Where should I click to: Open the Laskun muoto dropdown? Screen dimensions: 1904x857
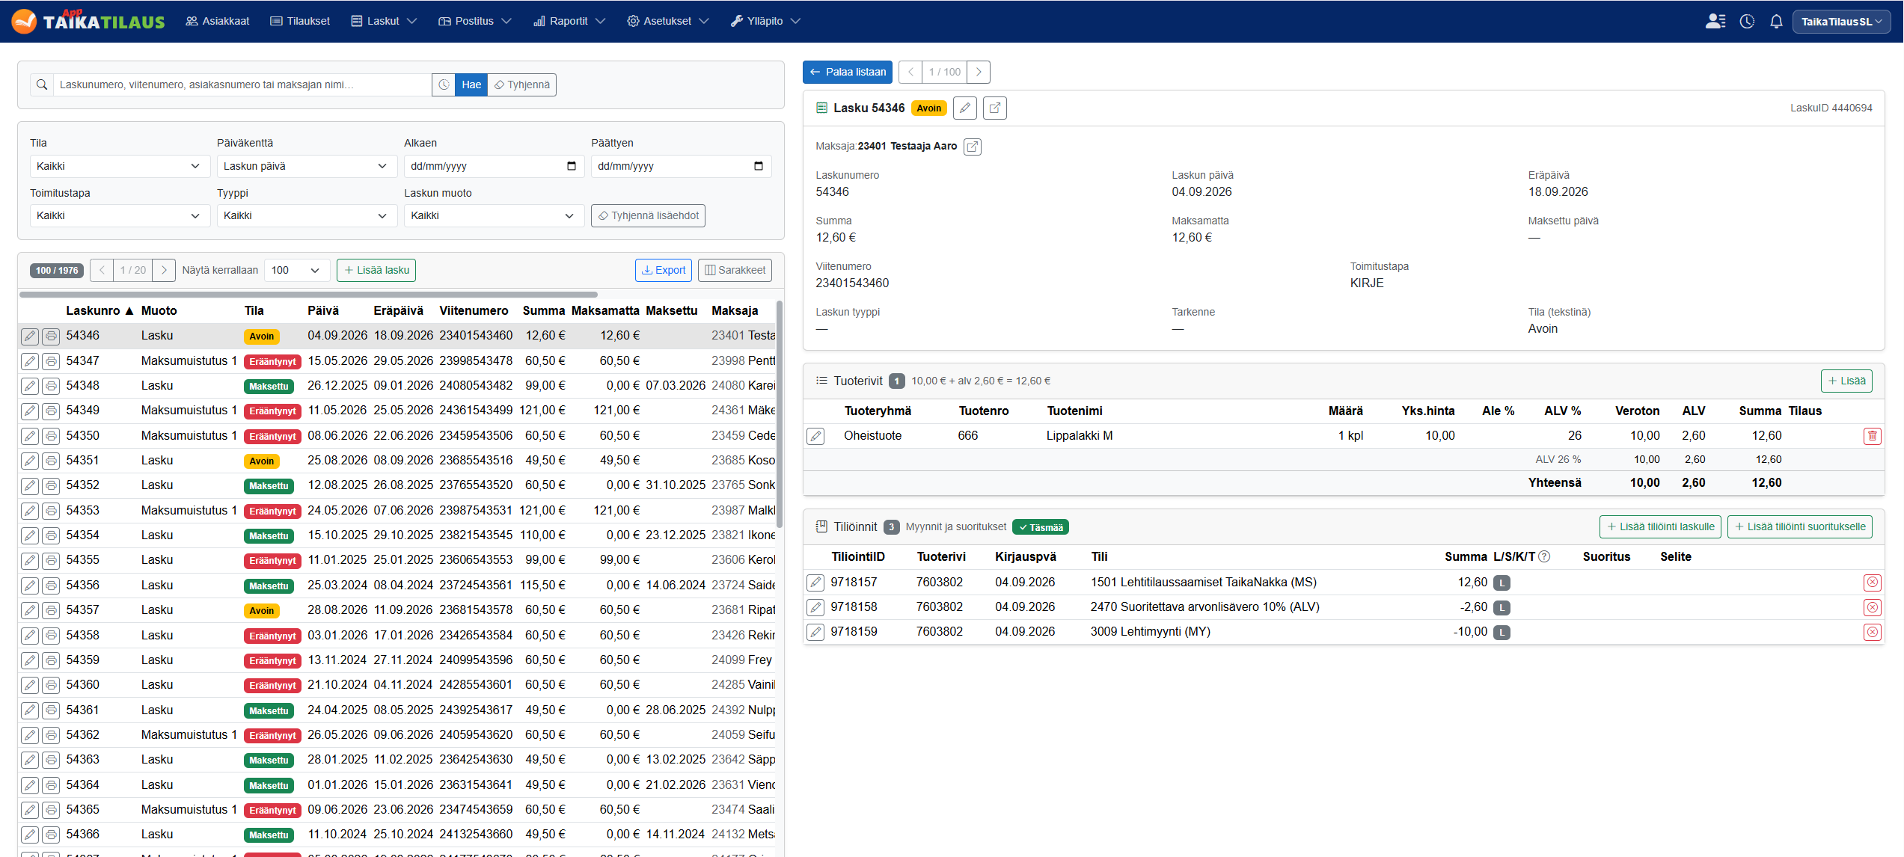pyautogui.click(x=494, y=215)
